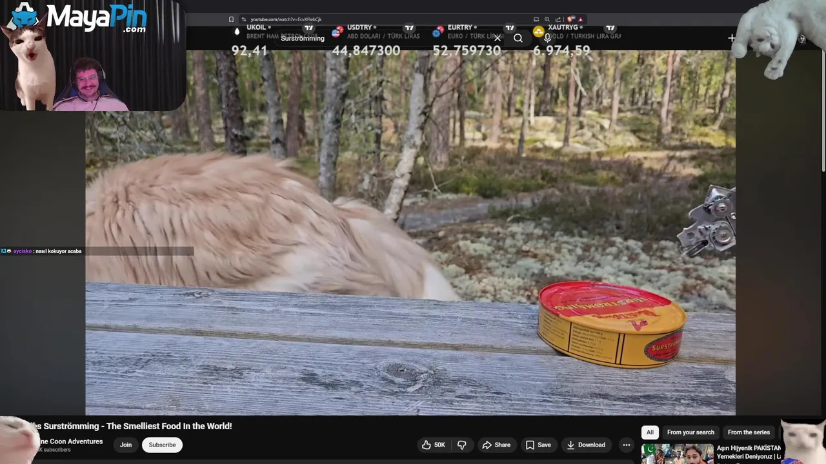Click the YouTube search magnifier button
Screen dimensions: 826x464
[x=518, y=38]
